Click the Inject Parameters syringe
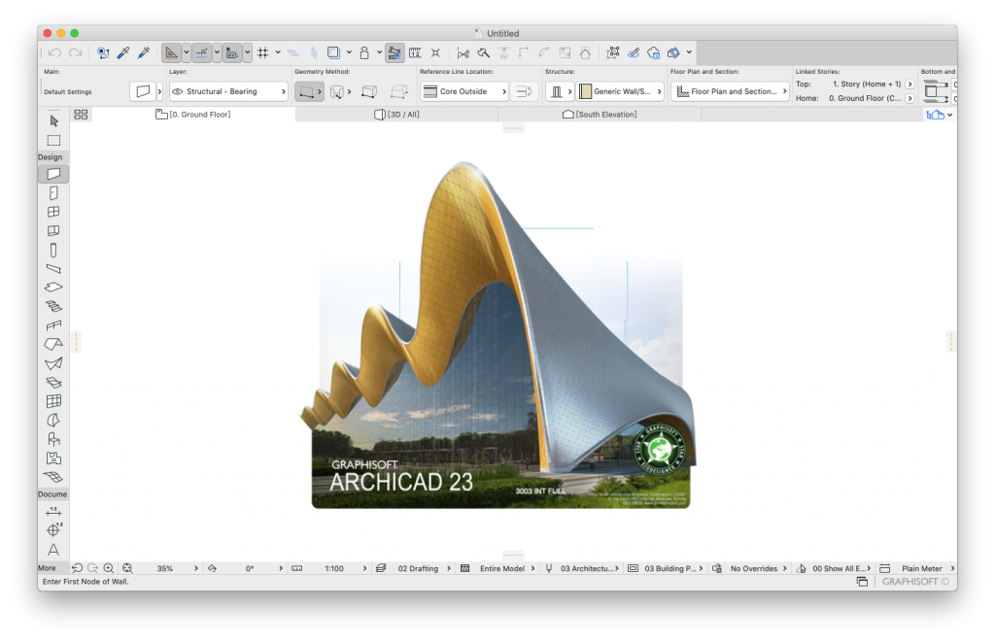 (144, 52)
